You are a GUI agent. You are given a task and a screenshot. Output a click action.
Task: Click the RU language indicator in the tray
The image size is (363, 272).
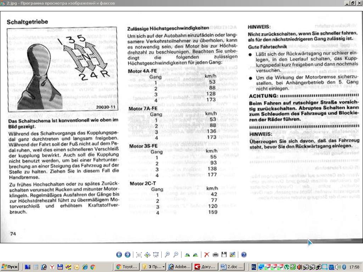coord(253,267)
